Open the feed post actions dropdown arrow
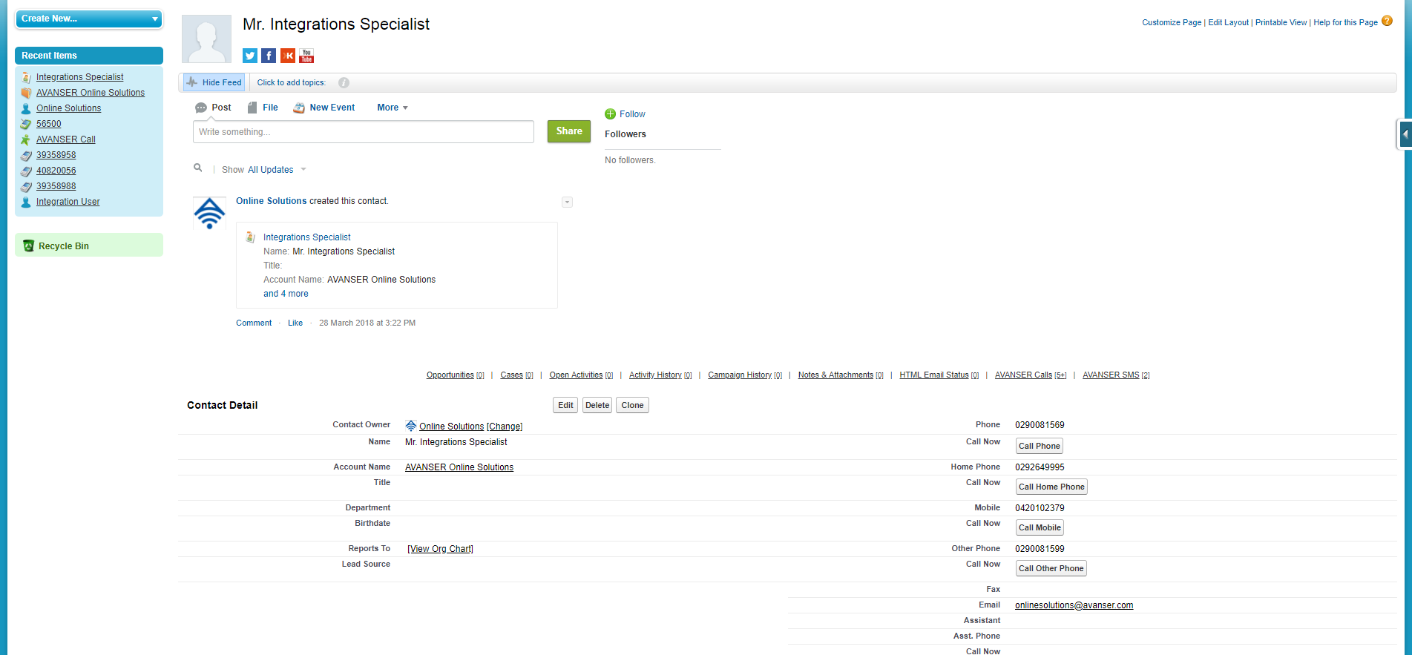This screenshot has width=1412, height=655. click(567, 202)
